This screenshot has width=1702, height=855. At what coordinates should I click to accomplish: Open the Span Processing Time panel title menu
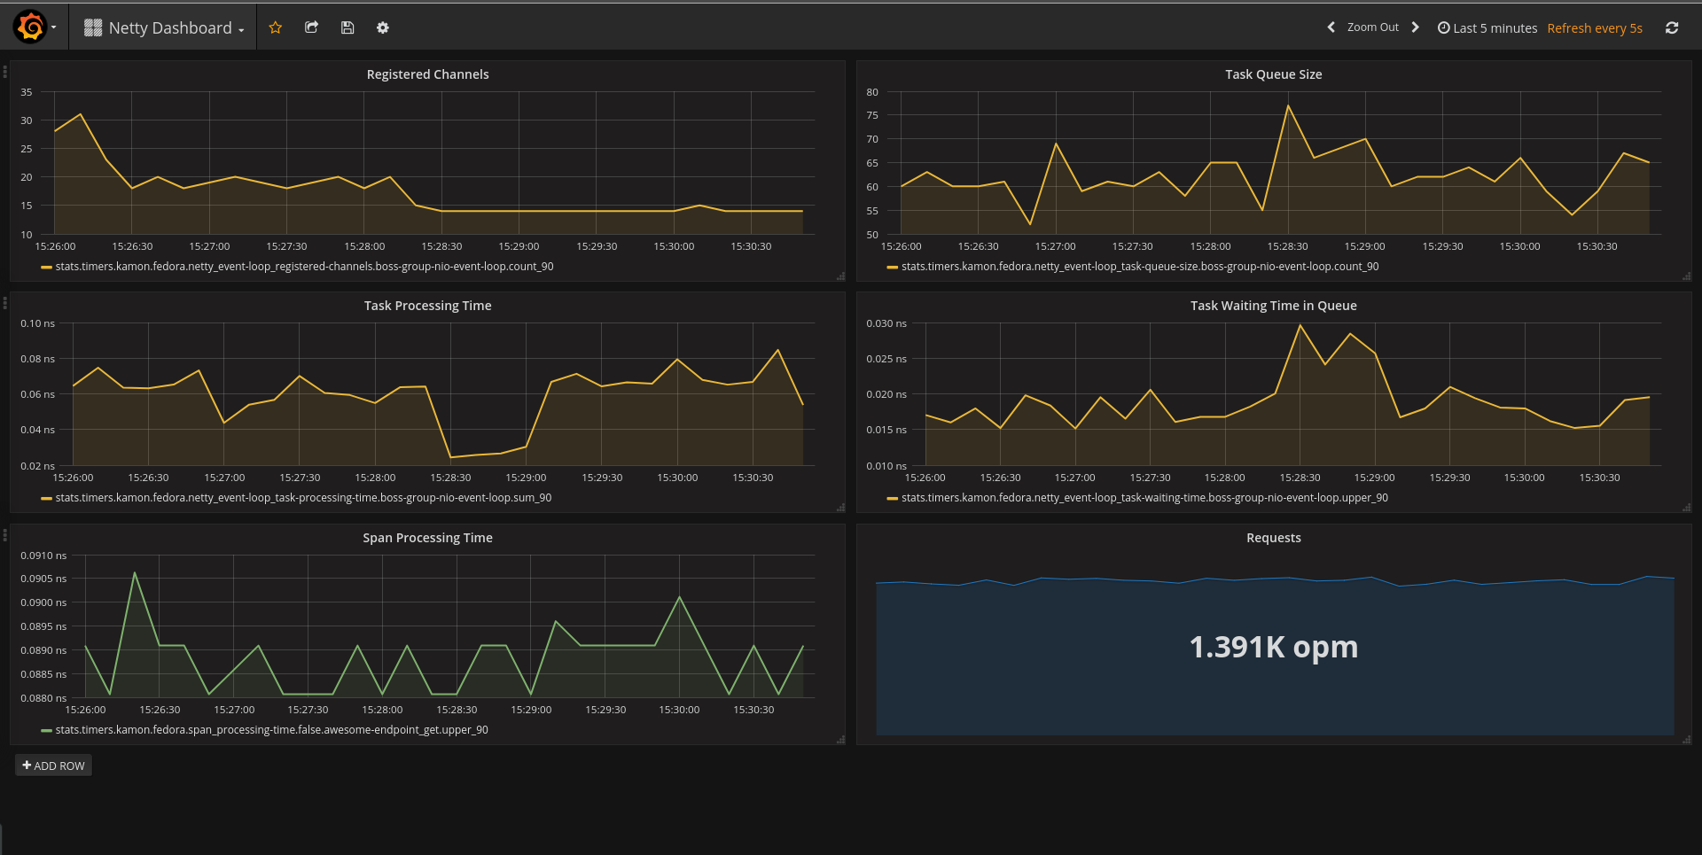427,538
